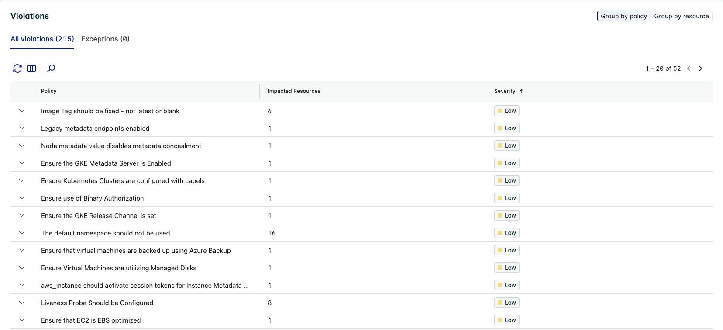Click the Policy column header
This screenshot has height=330, width=723.
tap(49, 91)
